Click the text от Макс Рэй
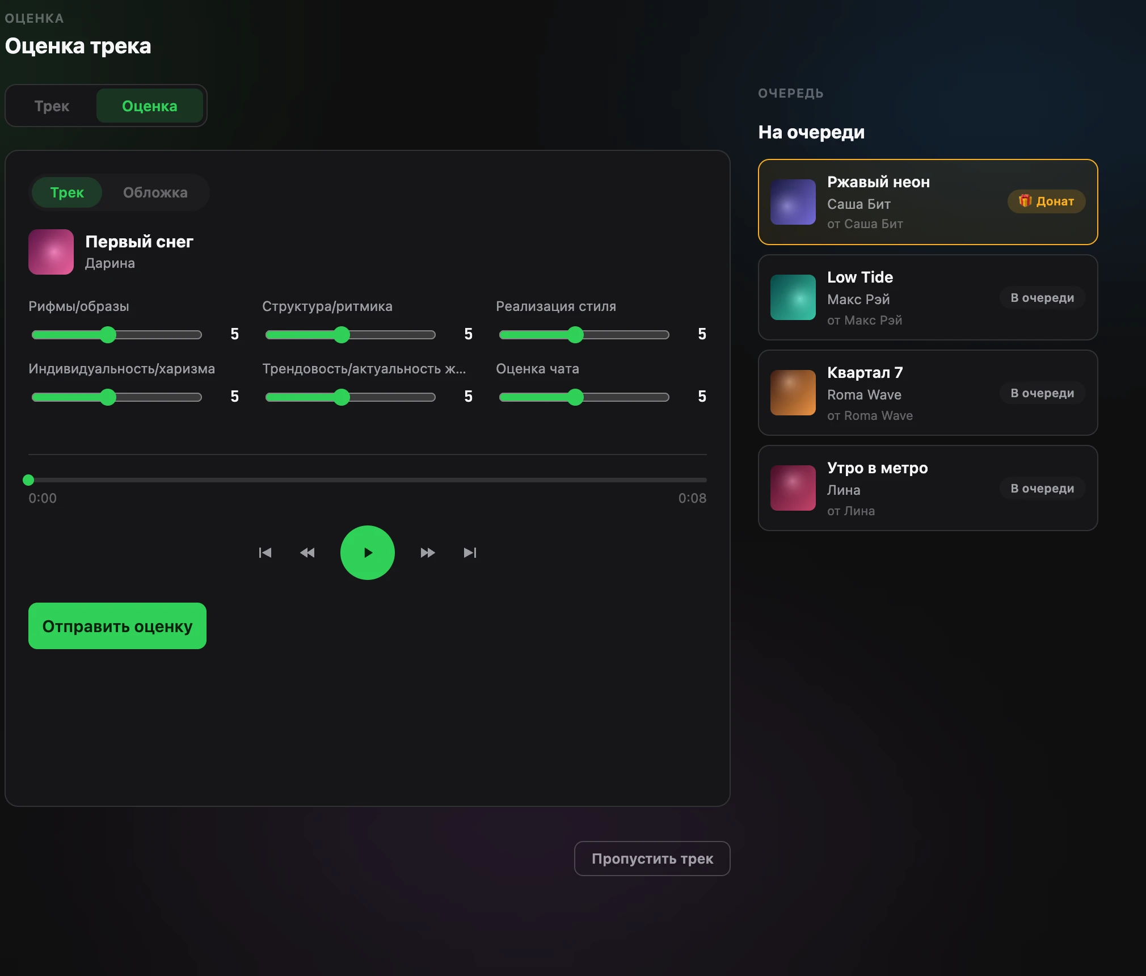The height and width of the screenshot is (976, 1146). [x=865, y=320]
